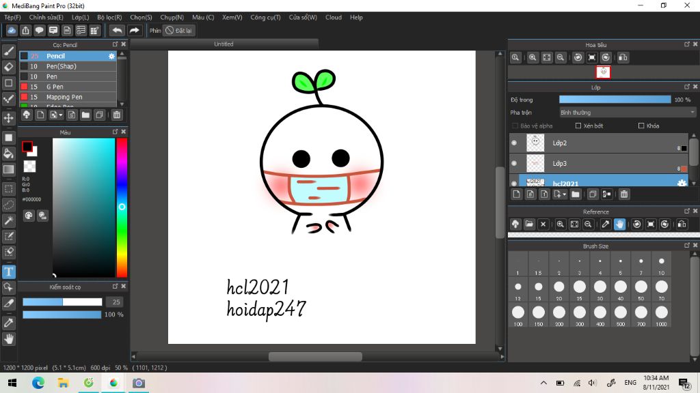700x393 pixels.
Task: Open the Tệp(F) menu
Action: click(x=12, y=17)
